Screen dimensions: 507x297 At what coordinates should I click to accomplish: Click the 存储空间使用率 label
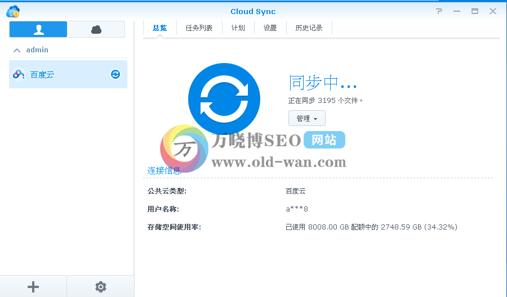coord(174,227)
